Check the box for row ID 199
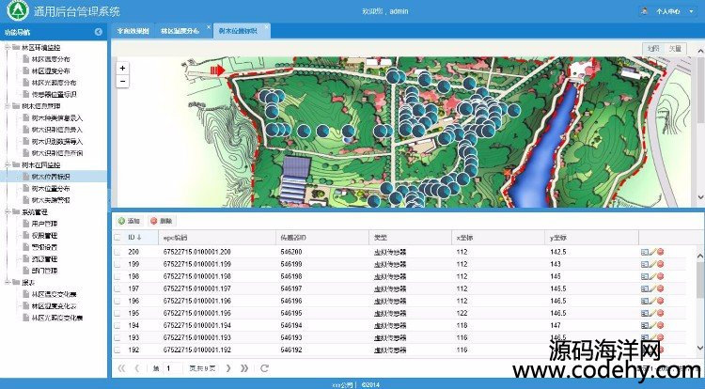705x389 pixels. pos(117,264)
